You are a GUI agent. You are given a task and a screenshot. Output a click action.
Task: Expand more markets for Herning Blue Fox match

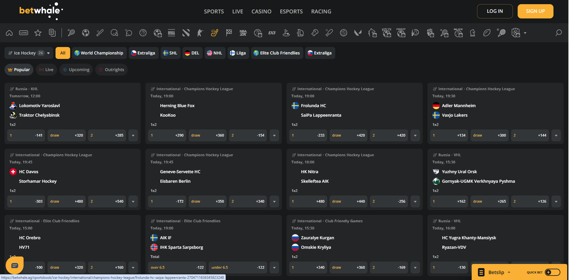point(274,135)
